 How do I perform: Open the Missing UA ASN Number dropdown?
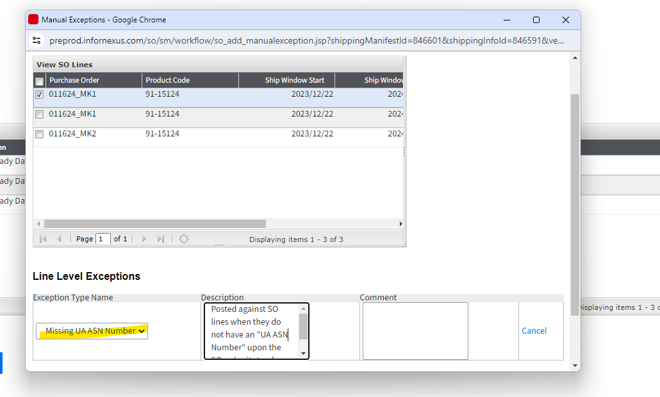[x=92, y=331]
